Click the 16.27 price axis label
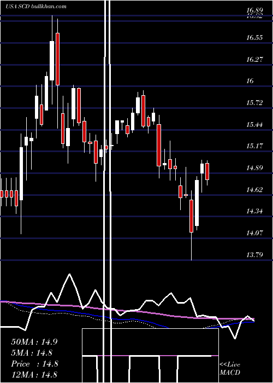 pos(254,59)
